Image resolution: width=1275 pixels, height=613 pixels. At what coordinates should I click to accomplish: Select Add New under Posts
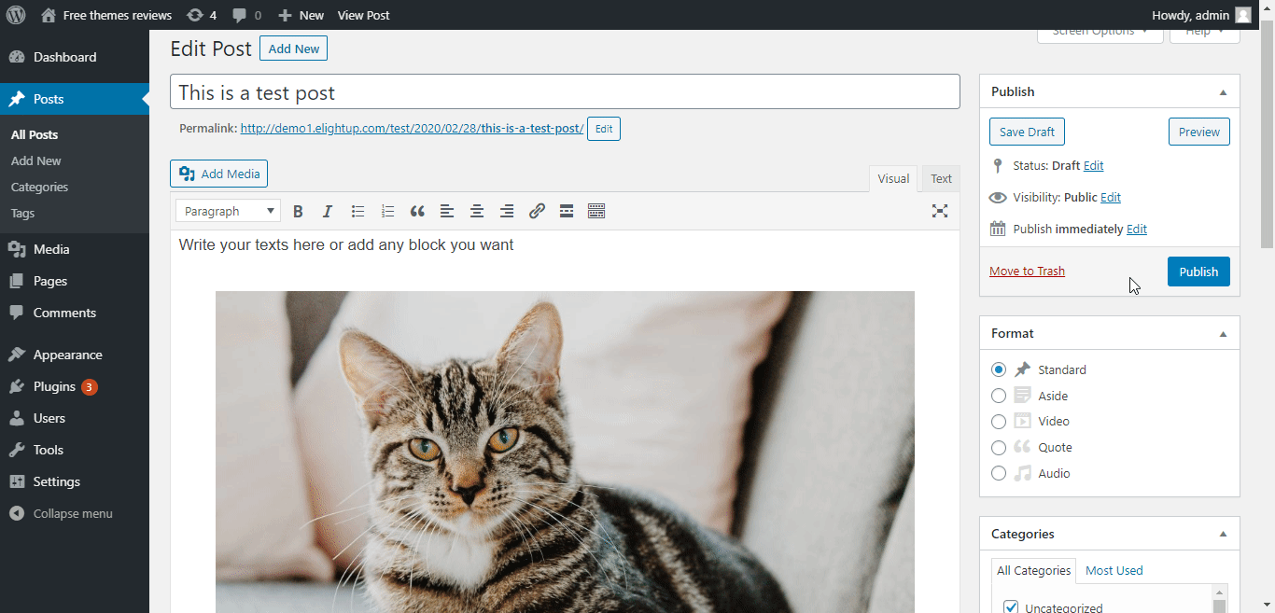pyautogui.click(x=36, y=160)
